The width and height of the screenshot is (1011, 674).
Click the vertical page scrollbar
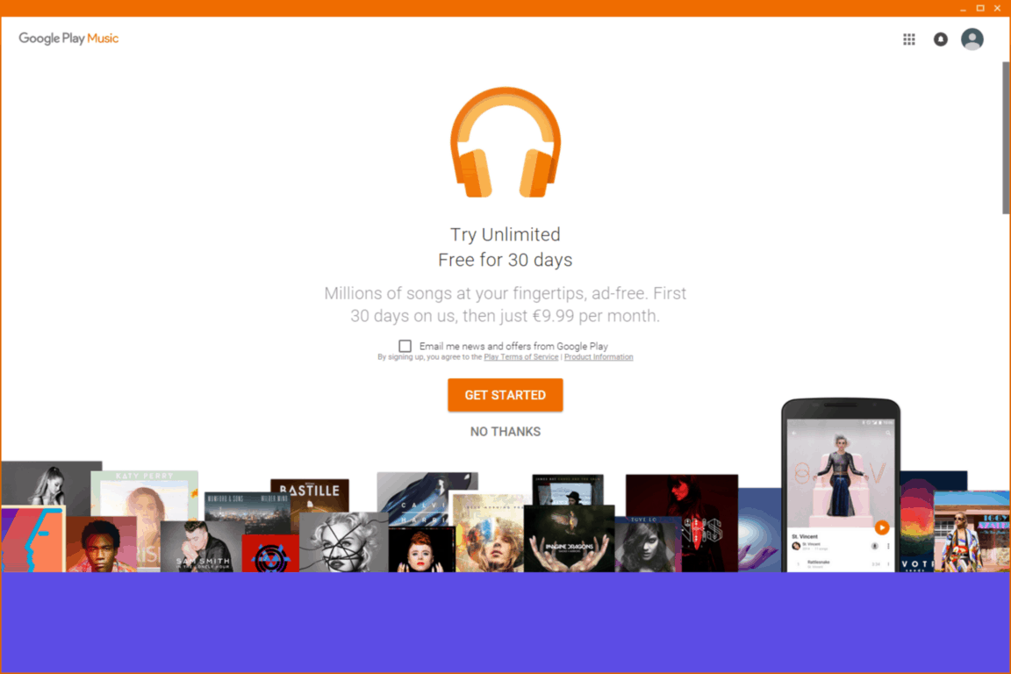coord(1006,137)
